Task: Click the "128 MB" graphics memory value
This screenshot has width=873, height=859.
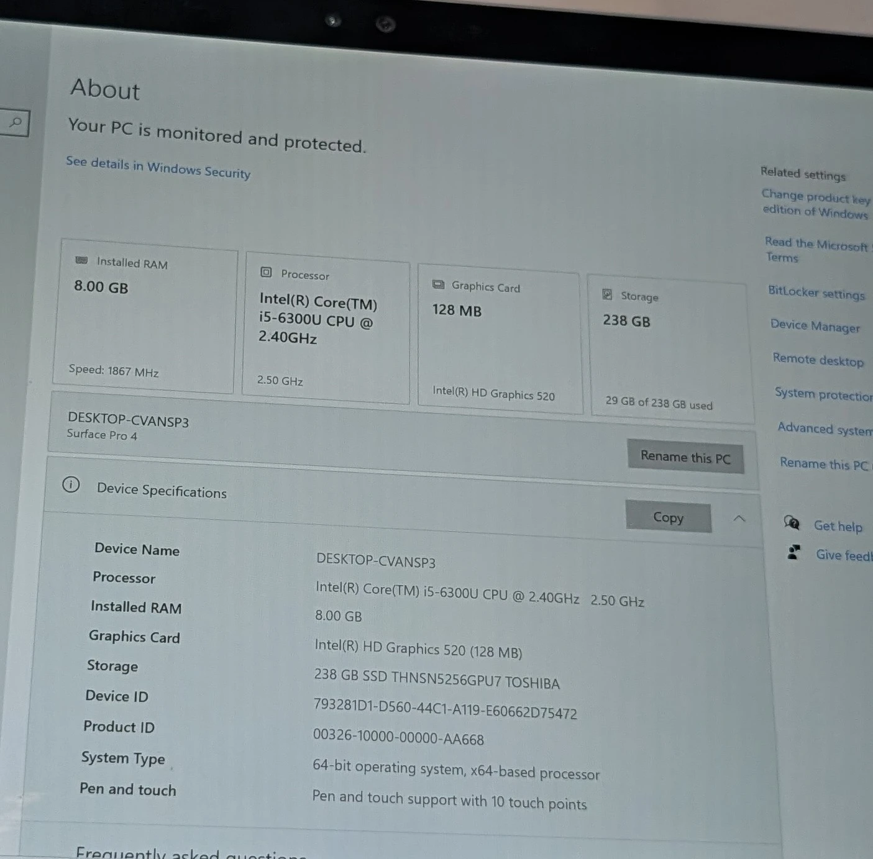Action: [x=457, y=310]
